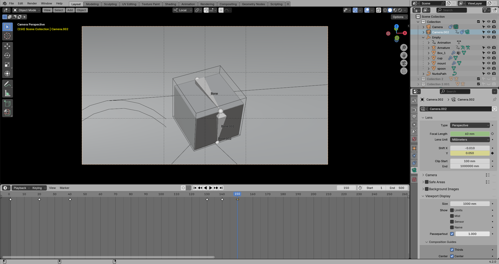Viewport: 499px width, 264px height.
Task: Activate the Annotate pencil tool
Action: click(x=7, y=84)
